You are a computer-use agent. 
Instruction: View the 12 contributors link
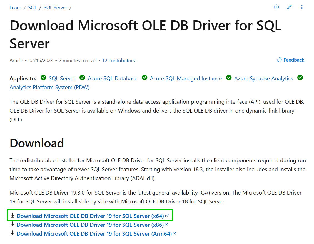pos(119,61)
